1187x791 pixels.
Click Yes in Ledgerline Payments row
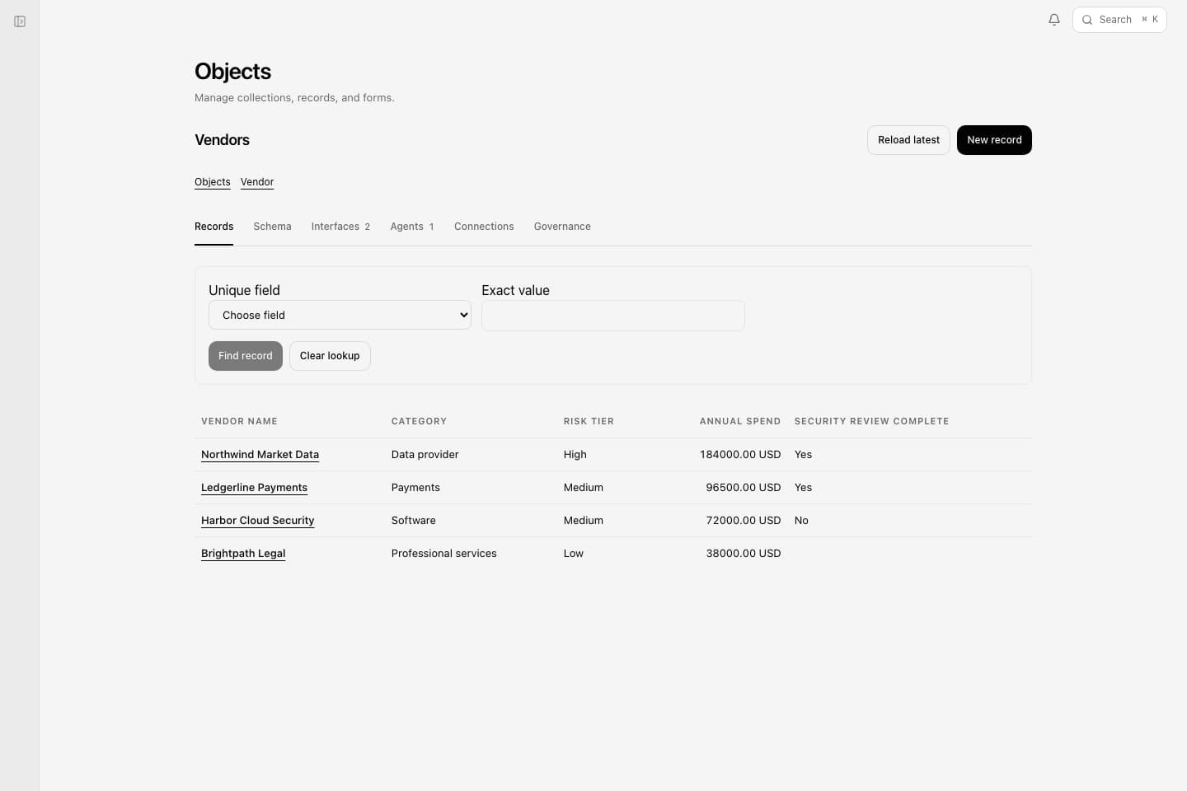(803, 488)
